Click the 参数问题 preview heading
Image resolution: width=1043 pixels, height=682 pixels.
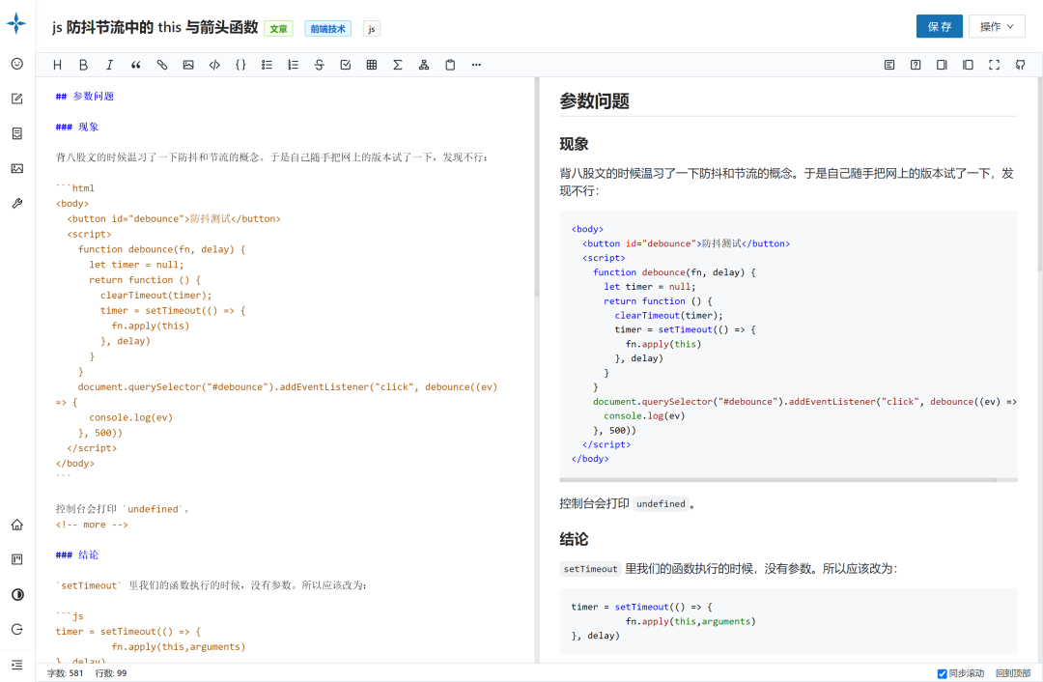595,101
